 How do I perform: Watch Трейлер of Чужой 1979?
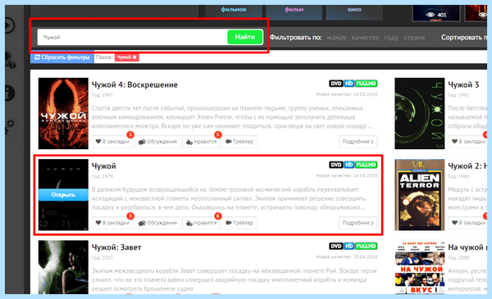coord(239,223)
